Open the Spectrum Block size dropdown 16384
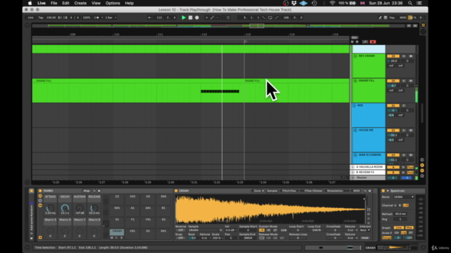This screenshot has width=451, height=253. [404, 197]
